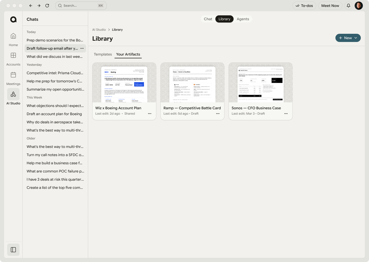Open chat 'Competitive intel: Prisma Cloud...'

pyautogui.click(x=55, y=73)
